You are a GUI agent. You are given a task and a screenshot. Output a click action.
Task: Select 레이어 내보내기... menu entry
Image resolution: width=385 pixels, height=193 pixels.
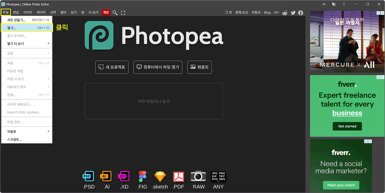(x=27, y=104)
